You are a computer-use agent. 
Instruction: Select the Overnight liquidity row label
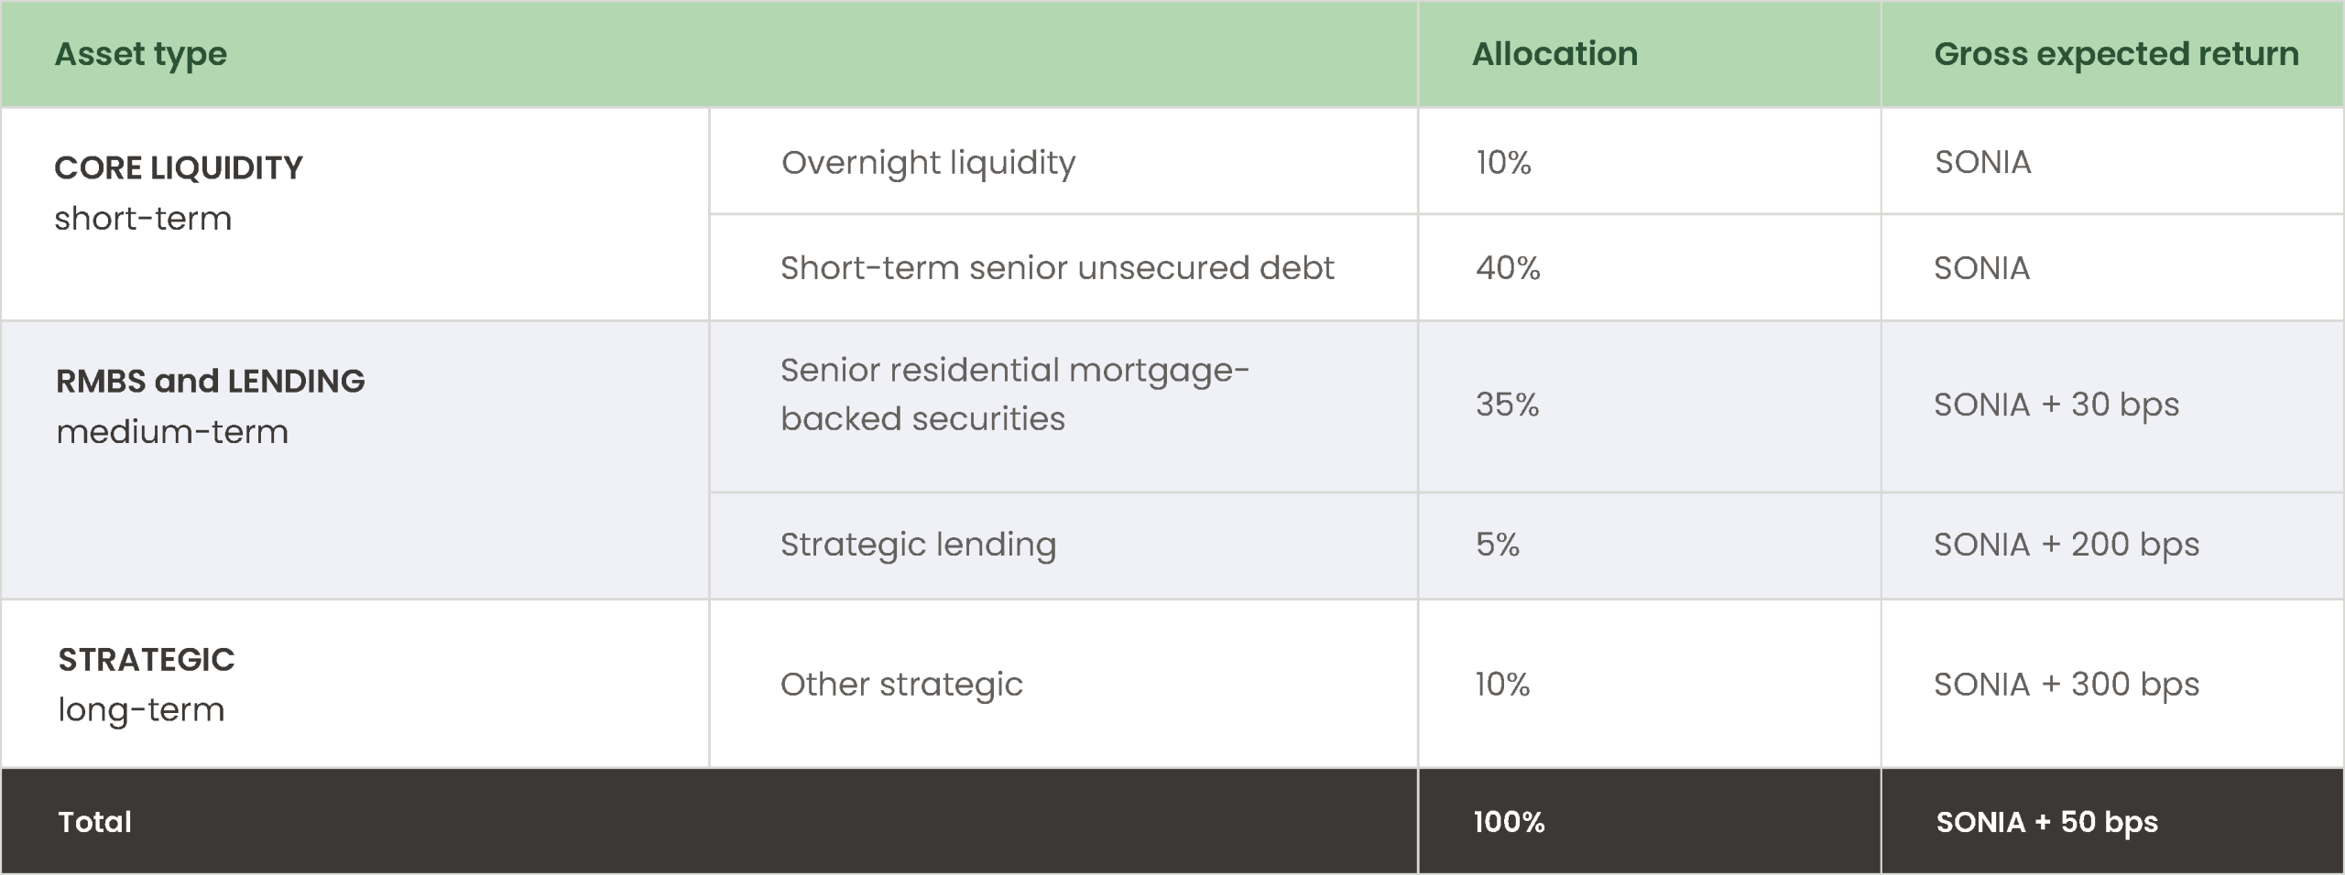pos(928,163)
